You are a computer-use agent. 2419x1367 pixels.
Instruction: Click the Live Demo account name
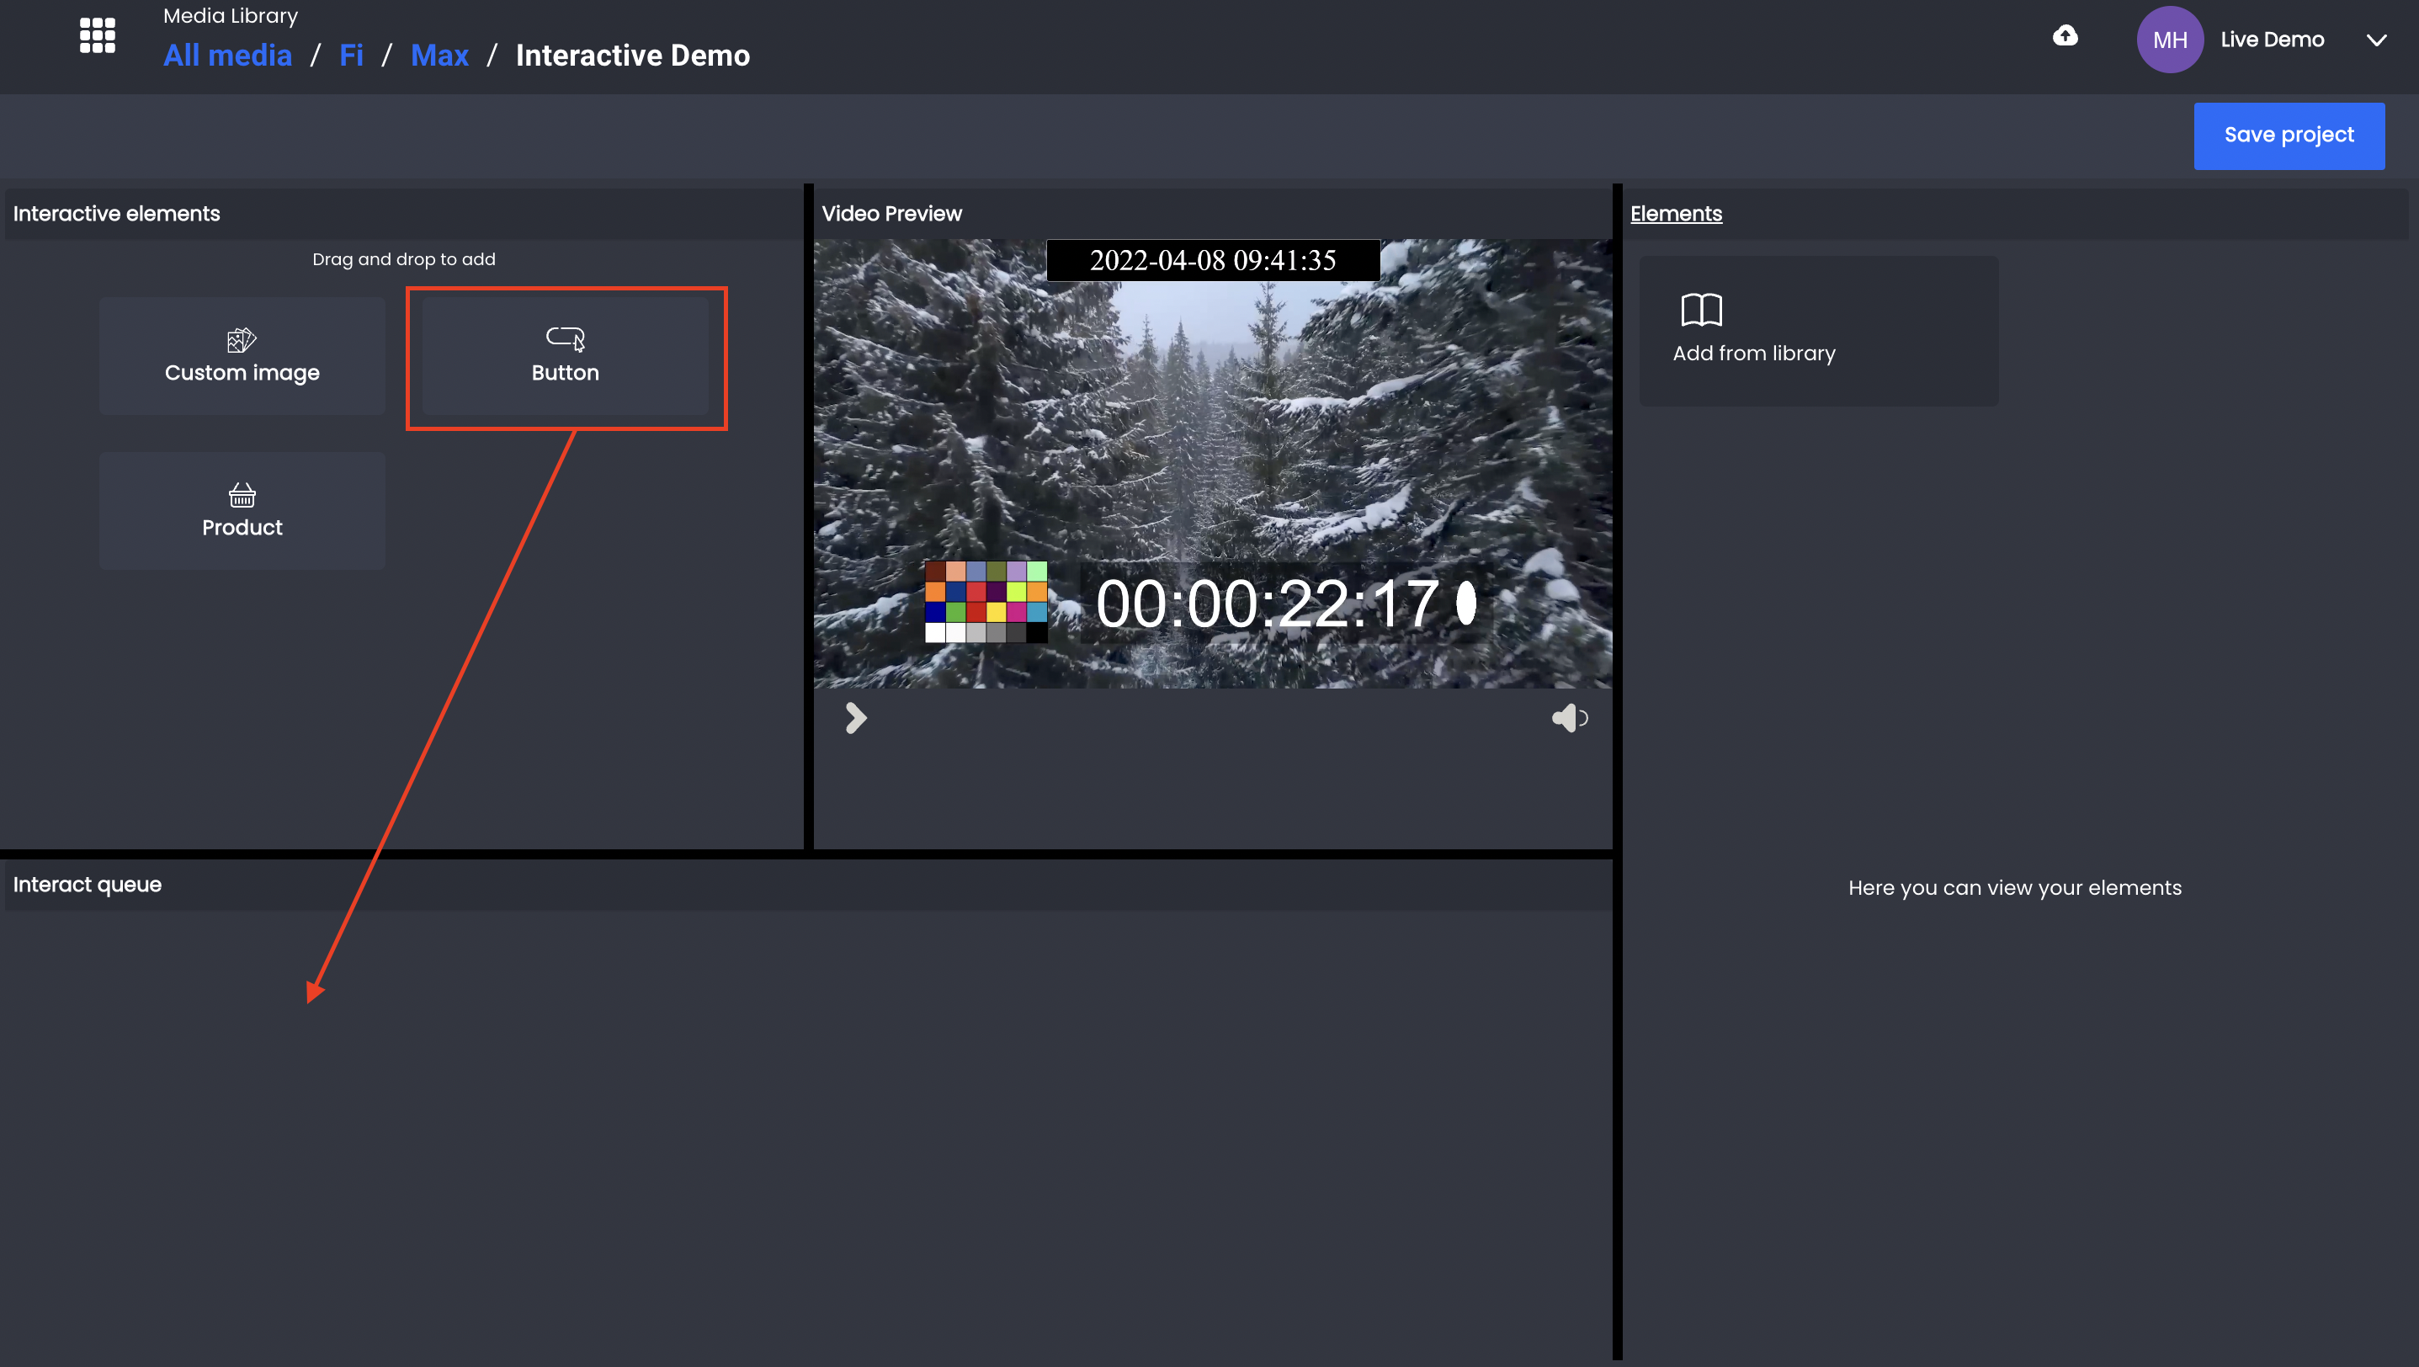(2272, 40)
